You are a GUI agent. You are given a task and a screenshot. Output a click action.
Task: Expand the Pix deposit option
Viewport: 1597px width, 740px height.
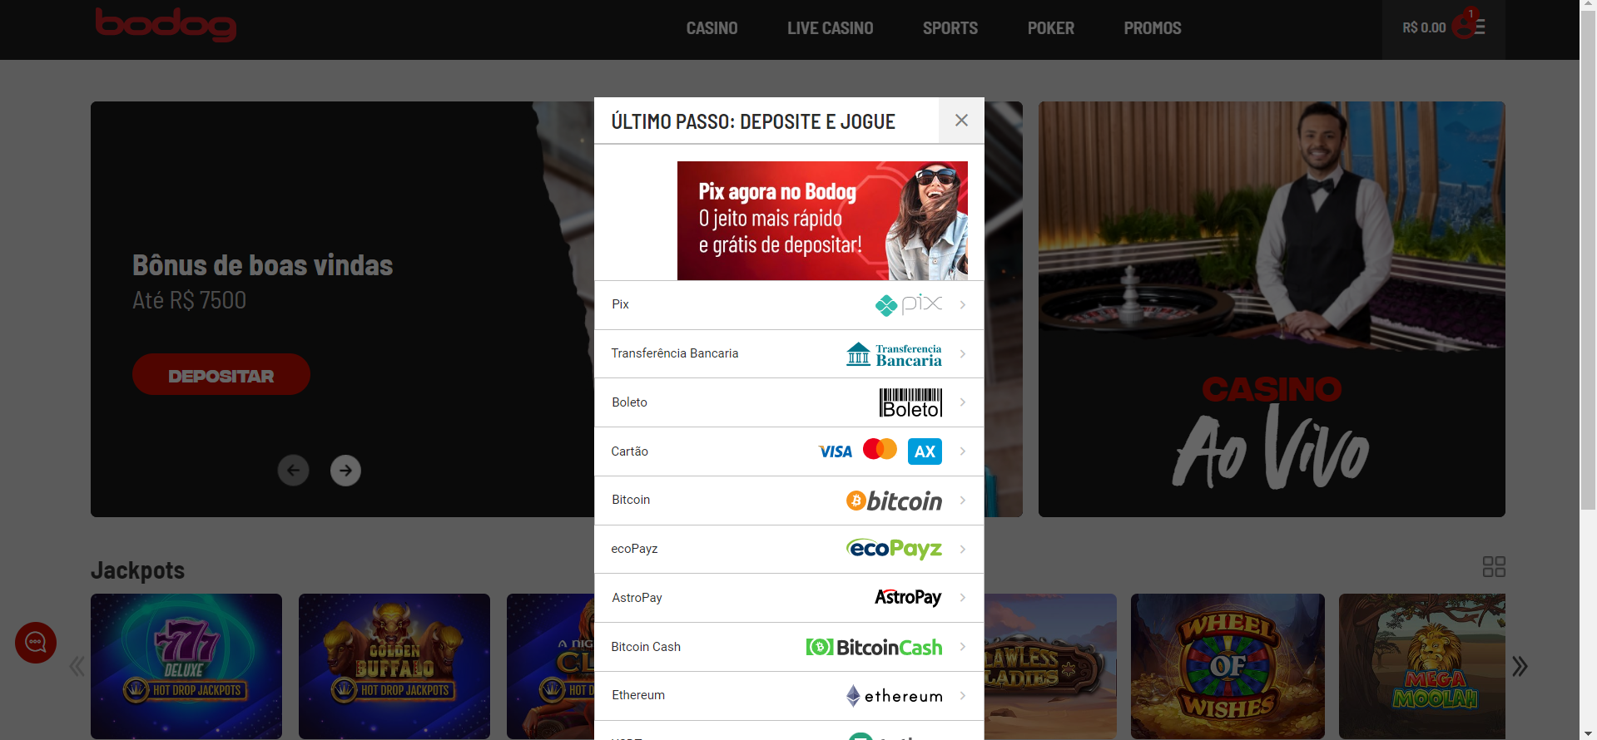(963, 304)
